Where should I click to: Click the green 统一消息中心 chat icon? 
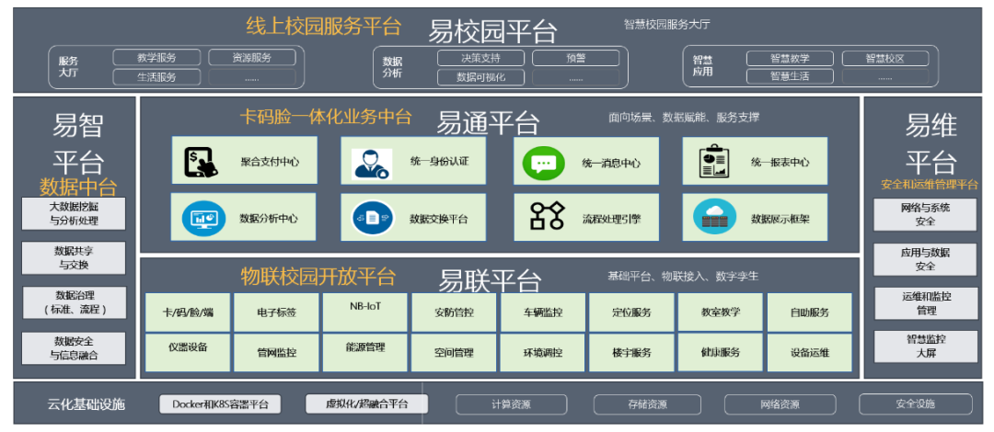543,163
